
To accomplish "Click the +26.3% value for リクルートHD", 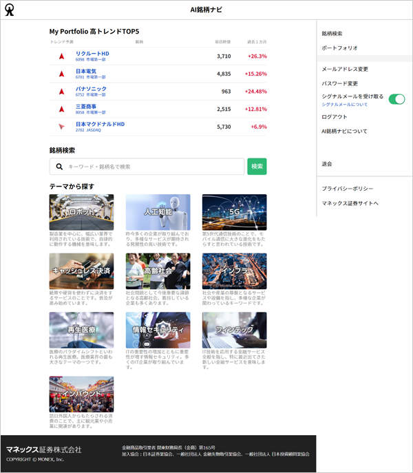I will click(257, 56).
